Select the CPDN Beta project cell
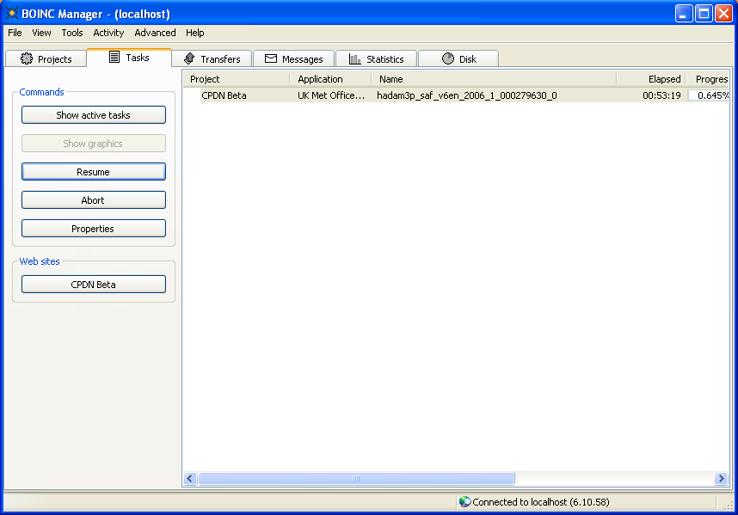738x515 pixels. point(224,95)
